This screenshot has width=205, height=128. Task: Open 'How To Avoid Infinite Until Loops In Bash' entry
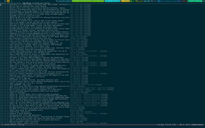pos(36,21)
